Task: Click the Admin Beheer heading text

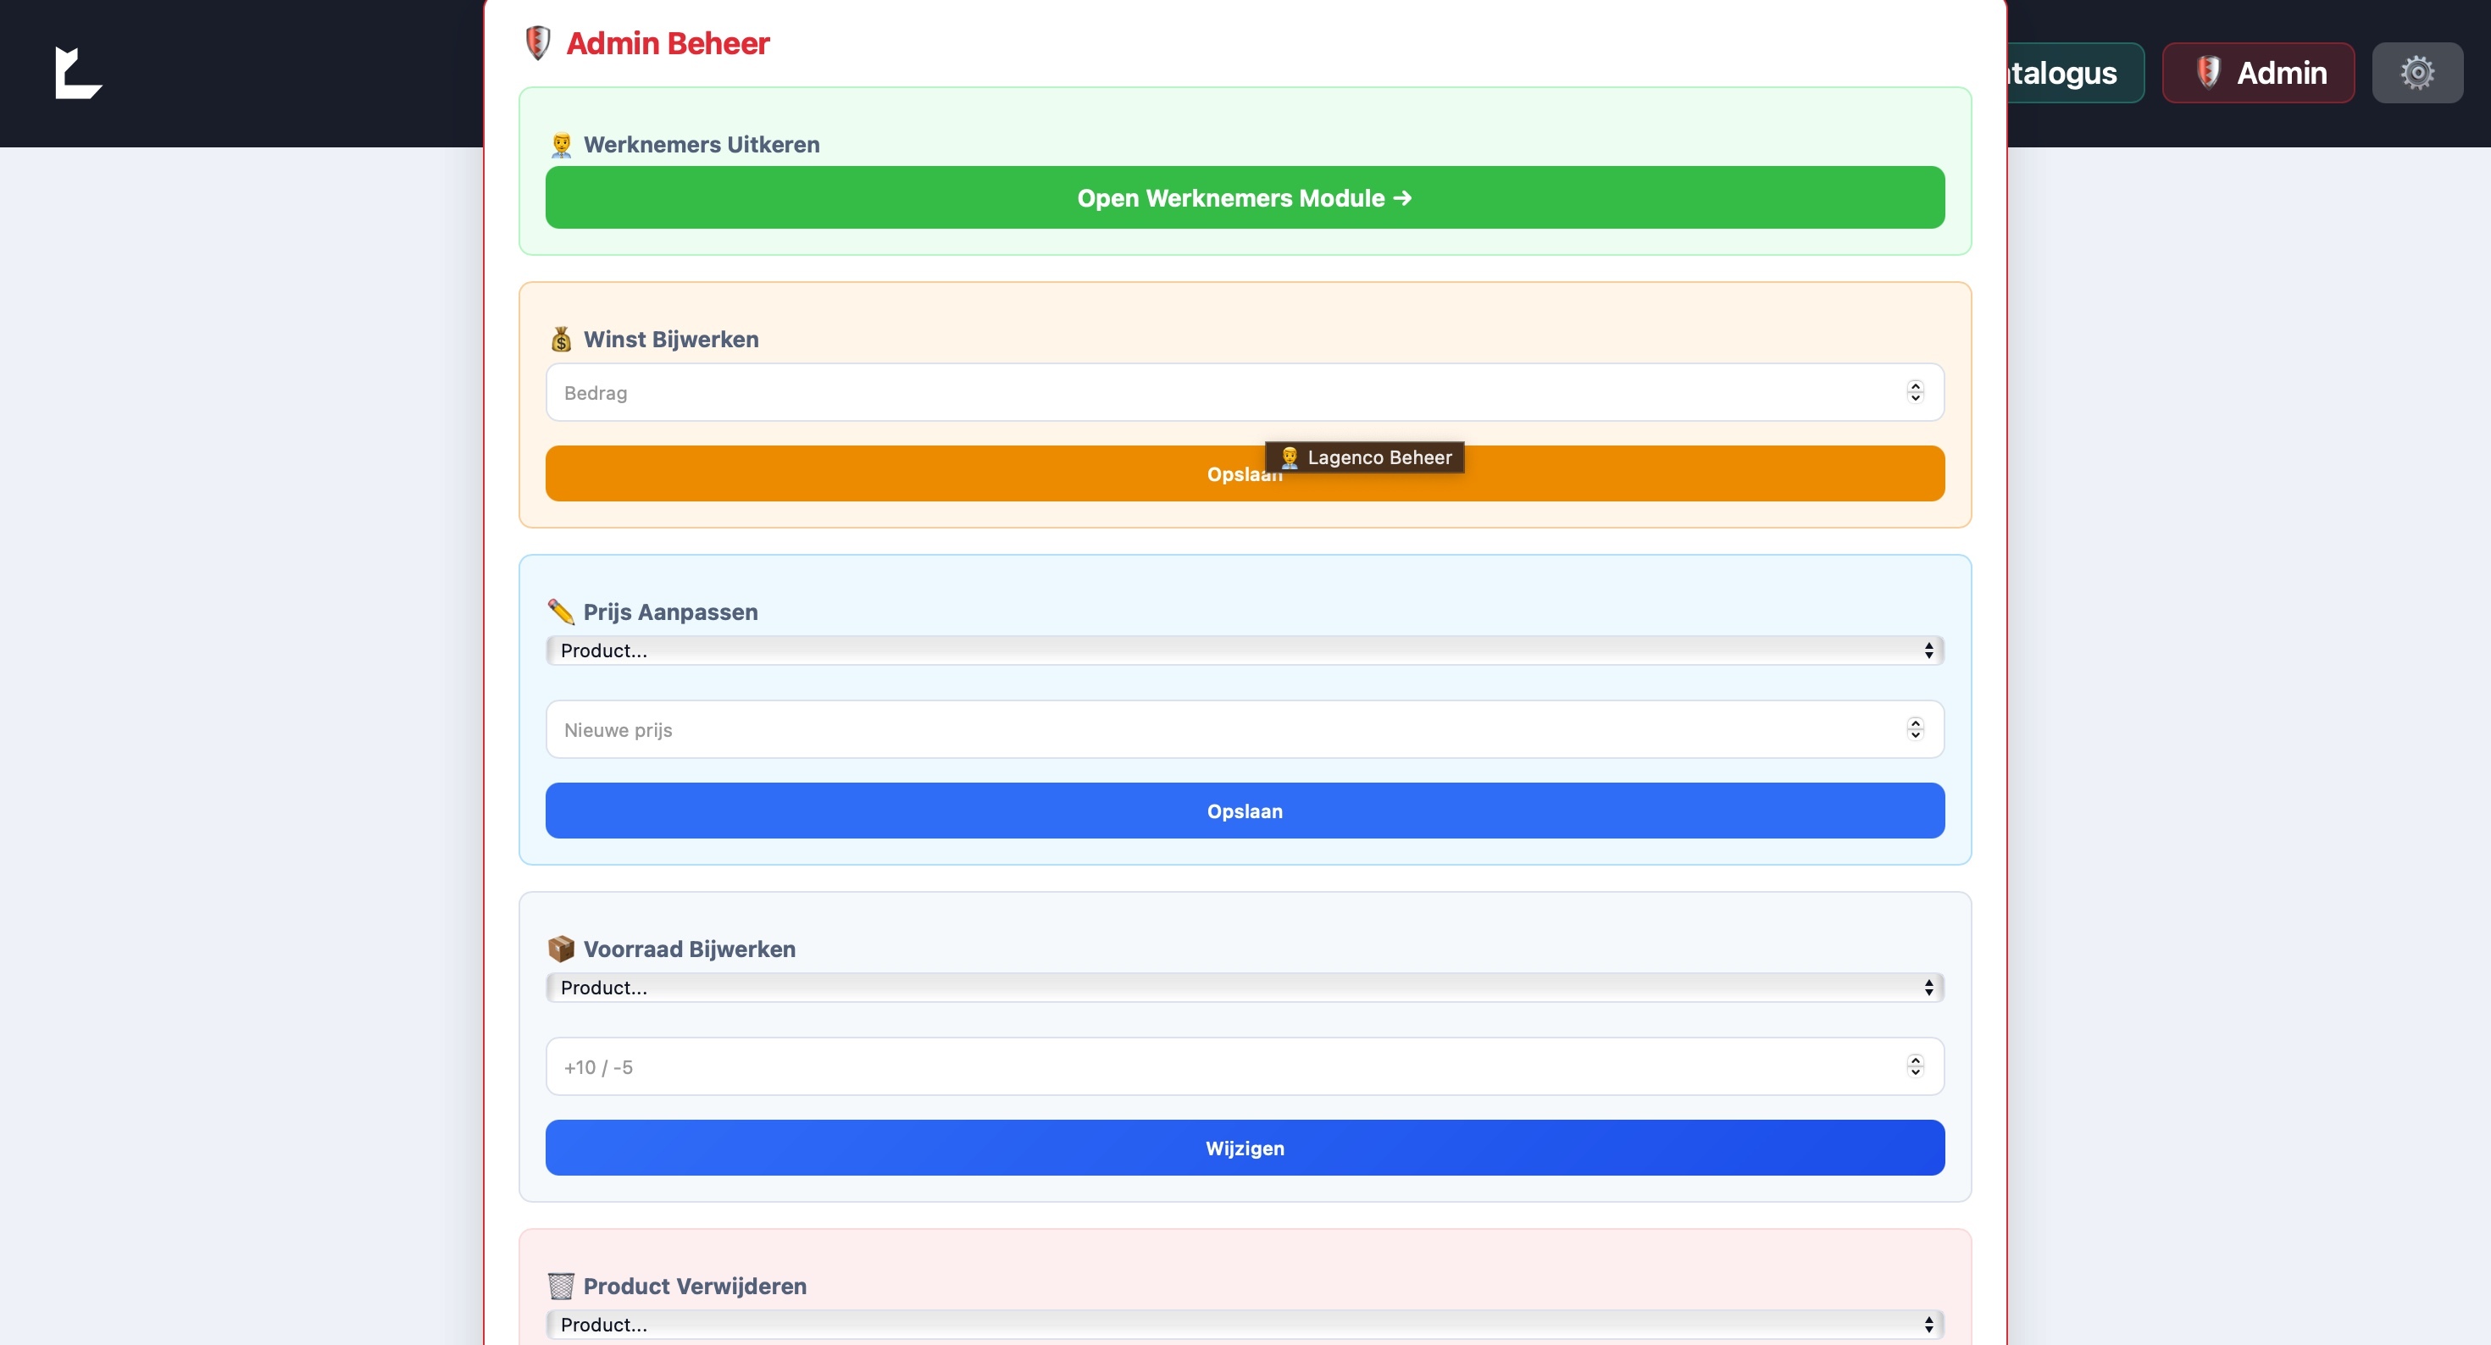Action: click(x=668, y=43)
